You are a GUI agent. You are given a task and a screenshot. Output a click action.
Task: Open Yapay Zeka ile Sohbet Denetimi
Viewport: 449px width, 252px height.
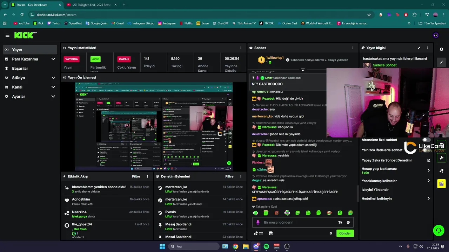tap(396, 160)
